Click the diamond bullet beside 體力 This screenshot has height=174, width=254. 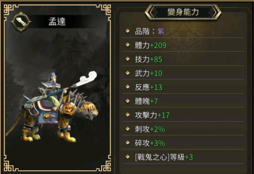tap(128, 45)
